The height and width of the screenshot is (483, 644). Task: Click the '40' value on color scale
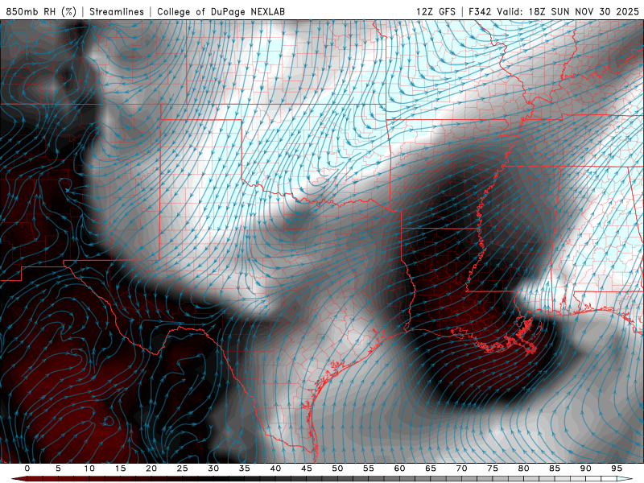click(275, 469)
